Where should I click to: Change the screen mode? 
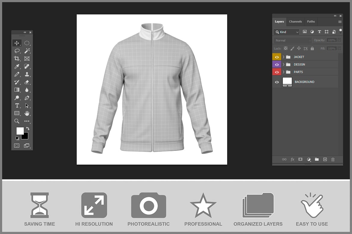pos(27,145)
